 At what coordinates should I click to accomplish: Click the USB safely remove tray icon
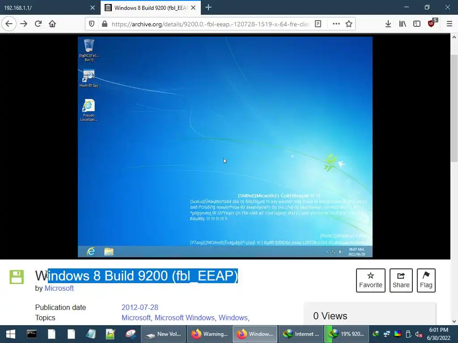point(408,334)
